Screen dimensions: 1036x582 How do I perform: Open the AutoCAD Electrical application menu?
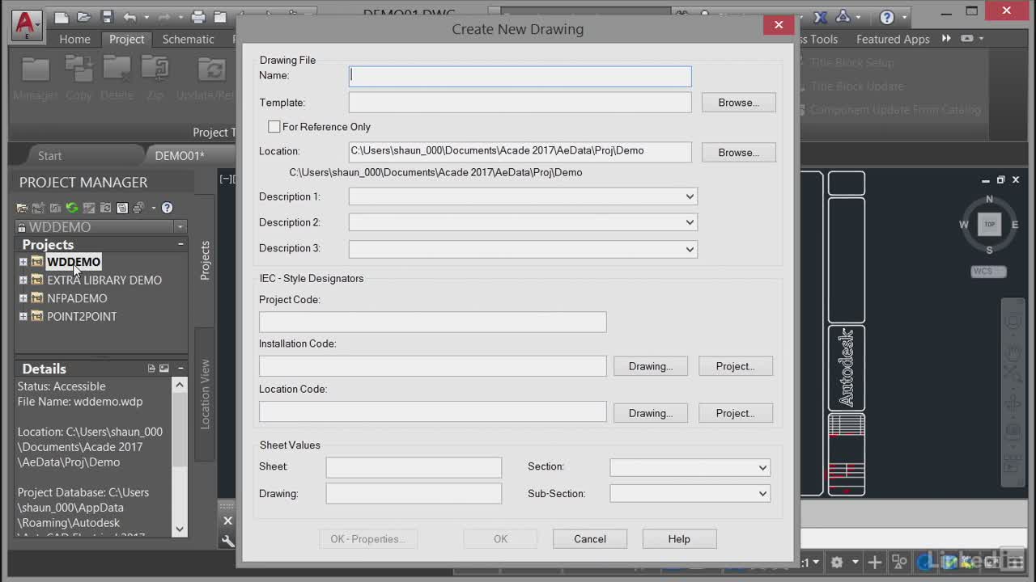pyautogui.click(x=26, y=24)
